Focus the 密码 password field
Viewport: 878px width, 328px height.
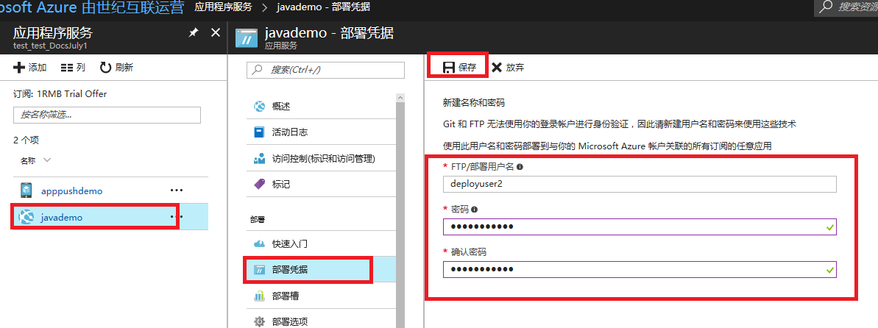(x=640, y=227)
